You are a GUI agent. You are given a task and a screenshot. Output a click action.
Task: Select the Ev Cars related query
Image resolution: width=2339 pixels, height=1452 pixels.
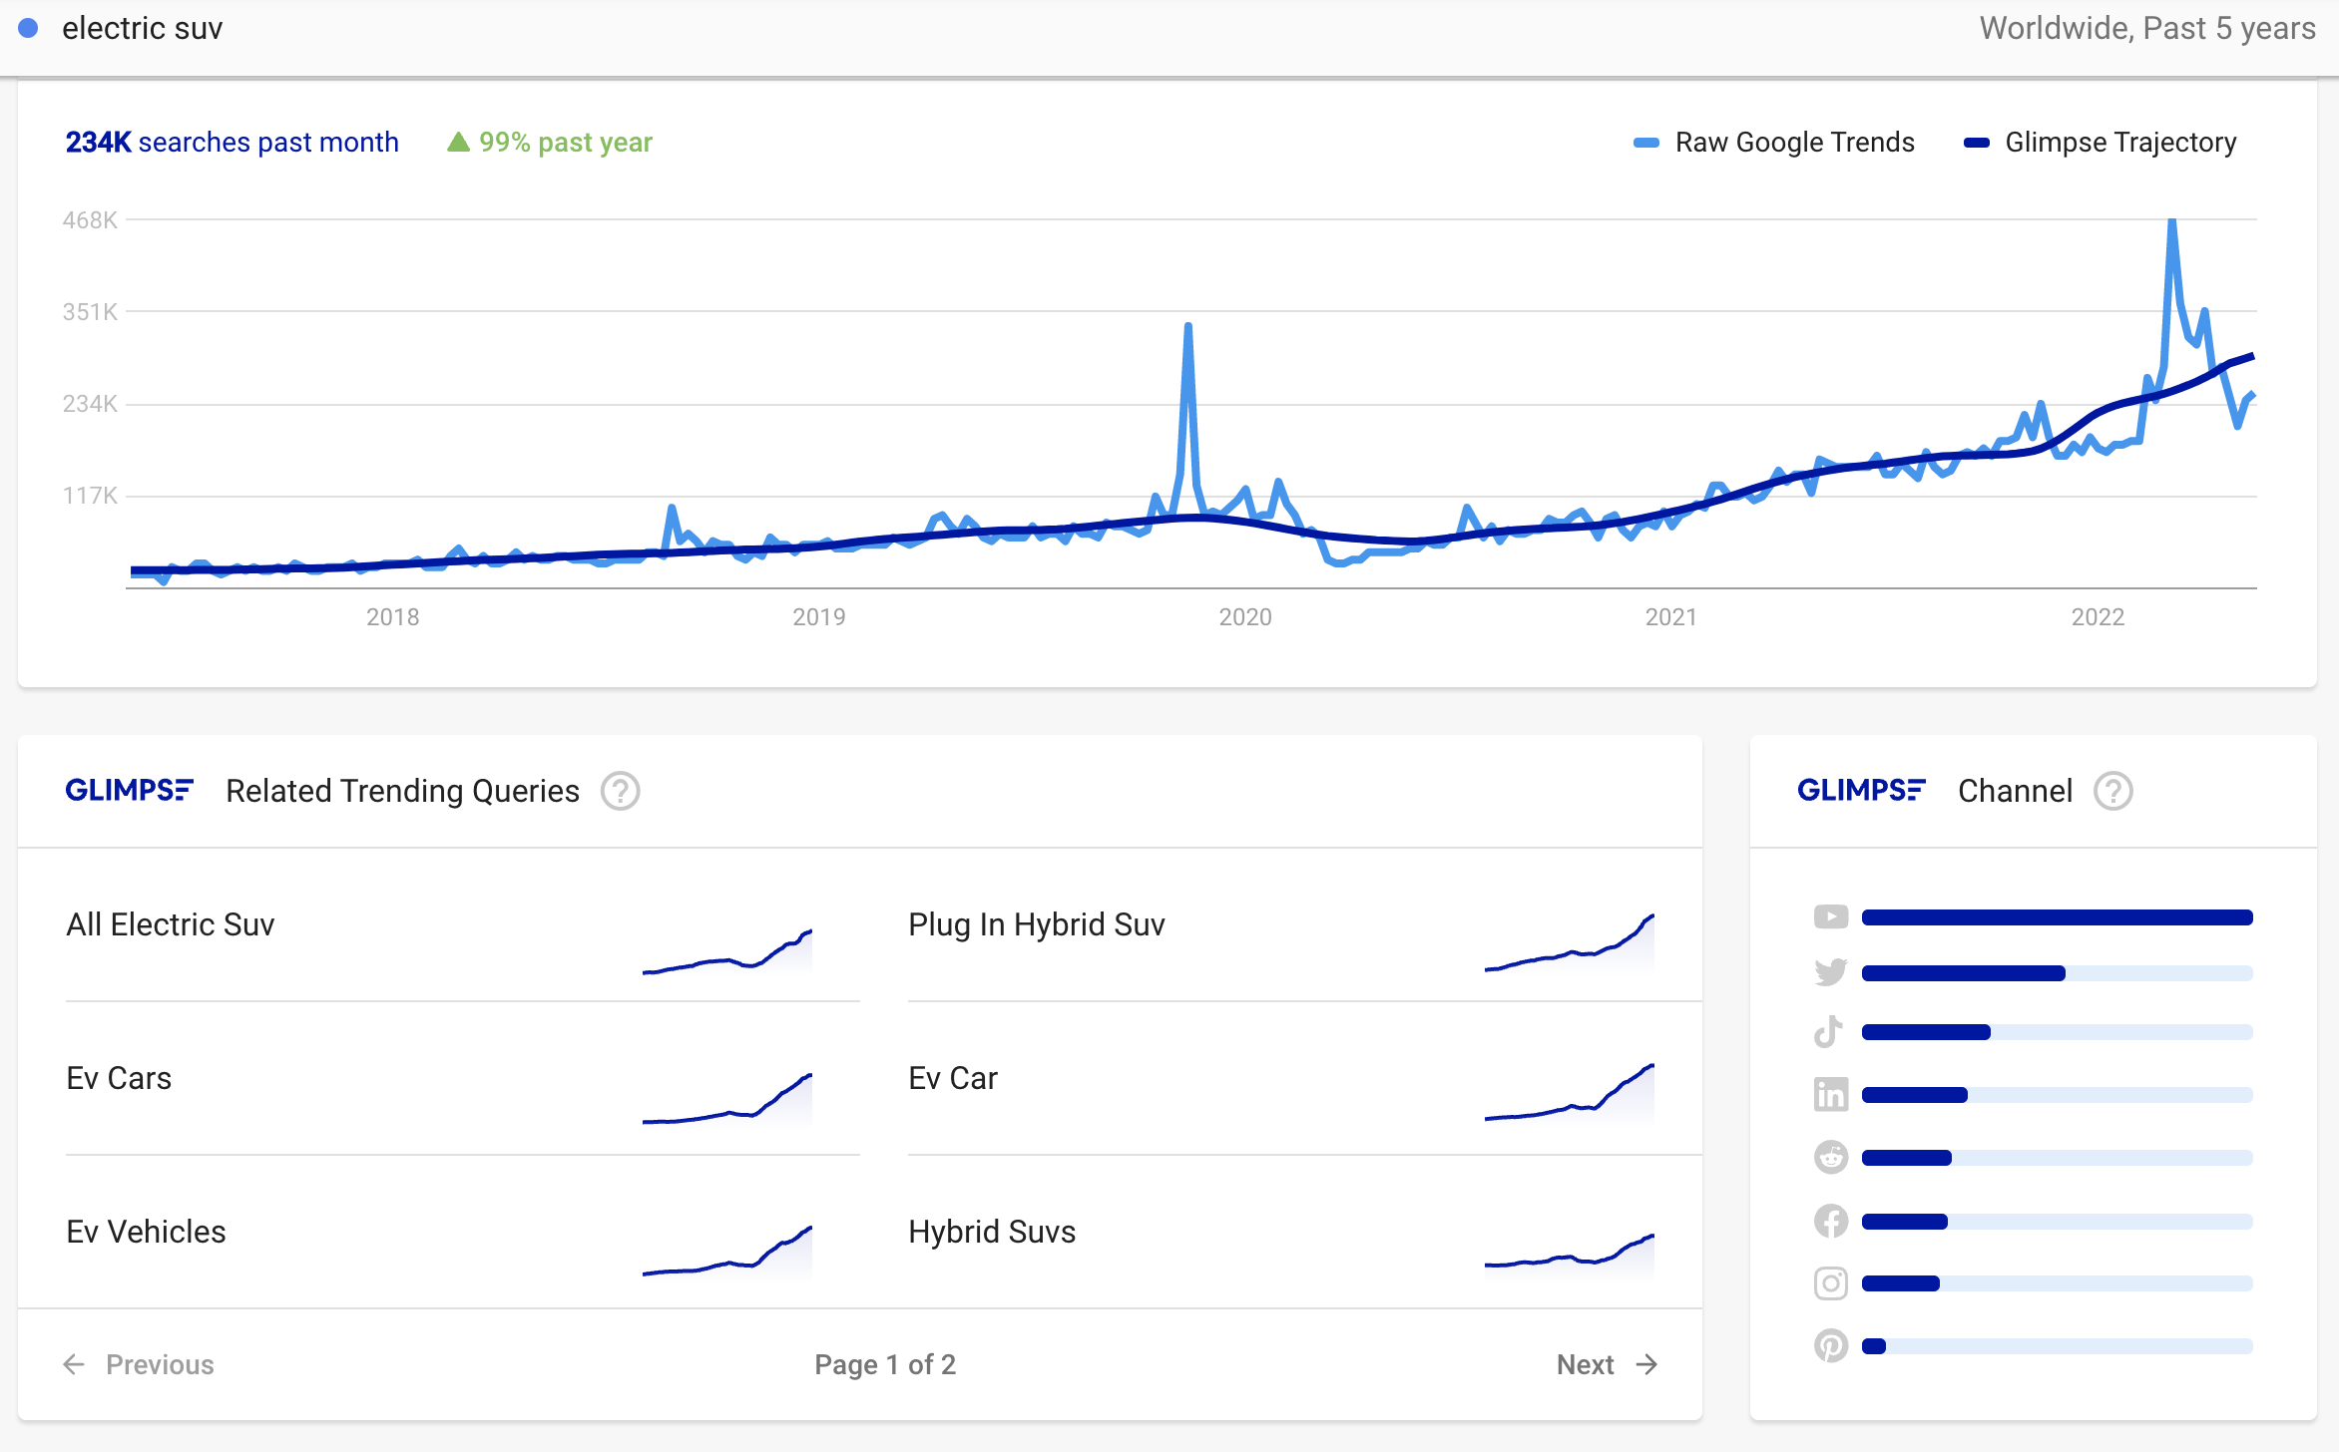tap(119, 1078)
